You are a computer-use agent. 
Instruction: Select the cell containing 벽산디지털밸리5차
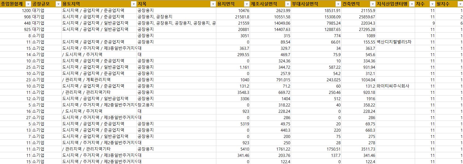(394, 42)
